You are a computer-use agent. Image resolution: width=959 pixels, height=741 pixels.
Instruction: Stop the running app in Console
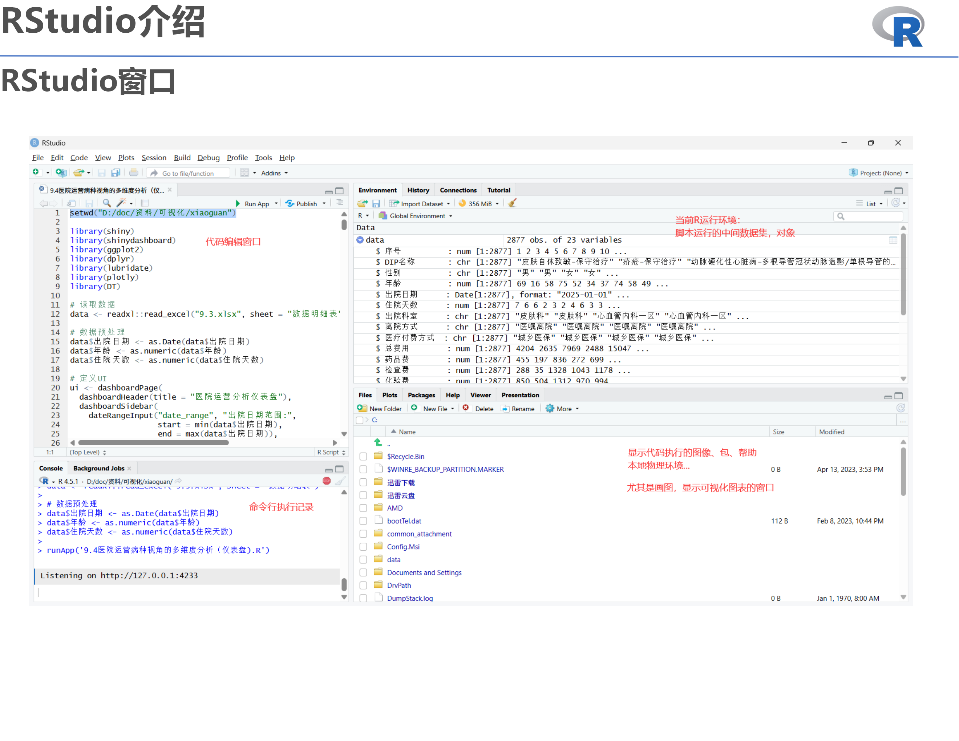click(x=326, y=481)
